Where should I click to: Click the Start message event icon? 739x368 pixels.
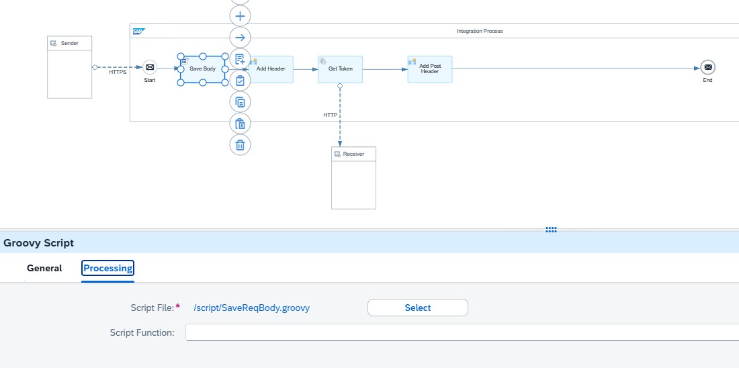[x=150, y=68]
